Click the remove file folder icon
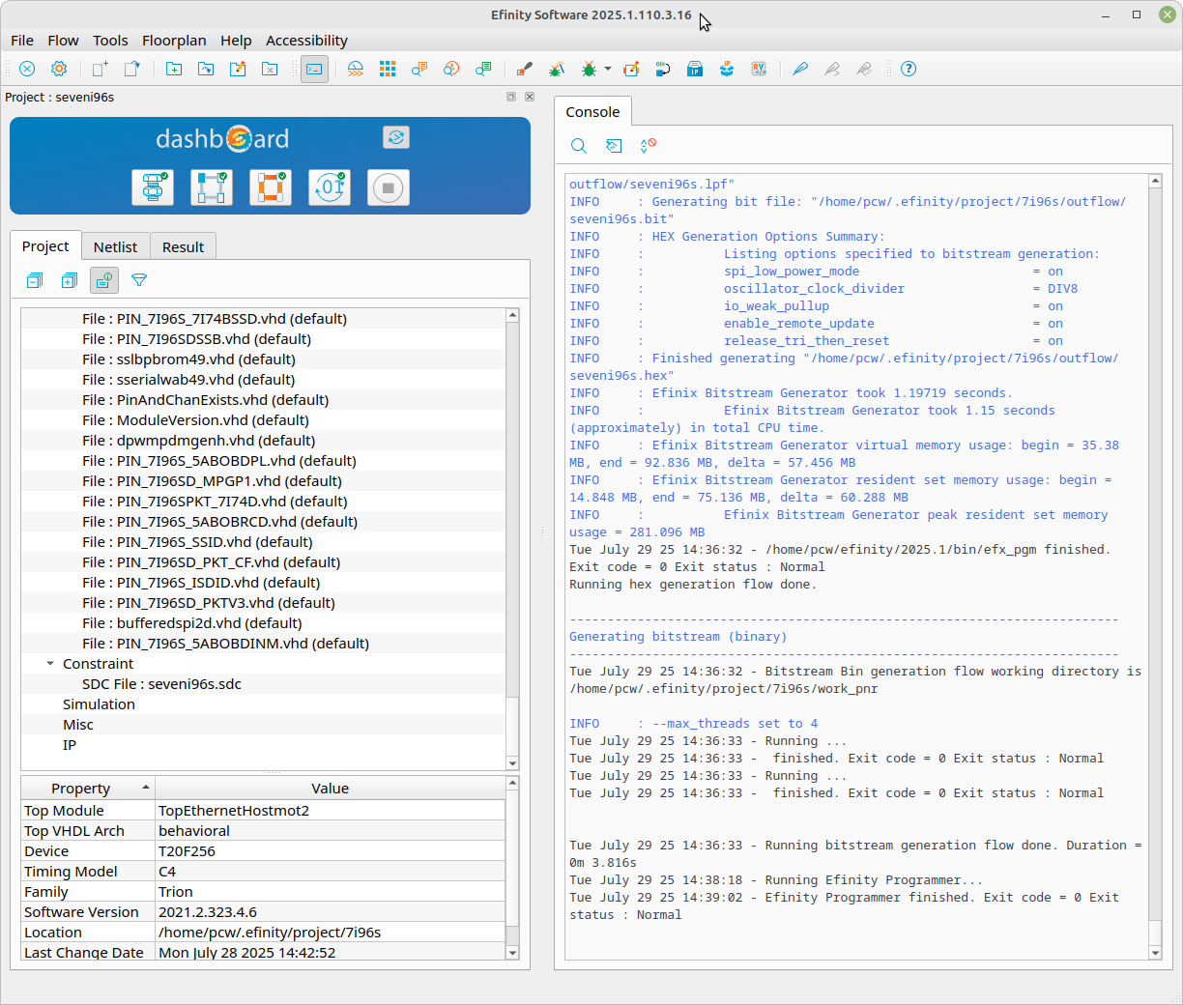The image size is (1183, 1005). [270, 69]
